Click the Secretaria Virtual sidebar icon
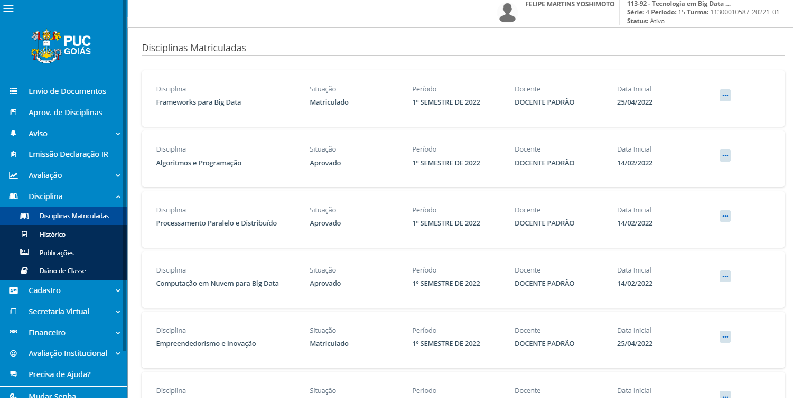Viewport: 793px width, 403px height. 14,312
